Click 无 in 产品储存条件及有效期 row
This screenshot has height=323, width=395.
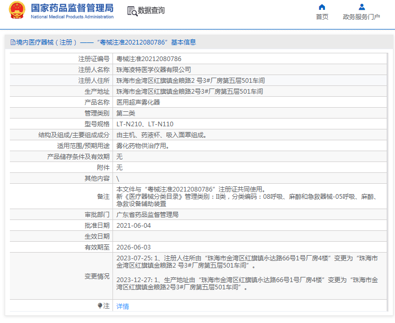(119, 157)
